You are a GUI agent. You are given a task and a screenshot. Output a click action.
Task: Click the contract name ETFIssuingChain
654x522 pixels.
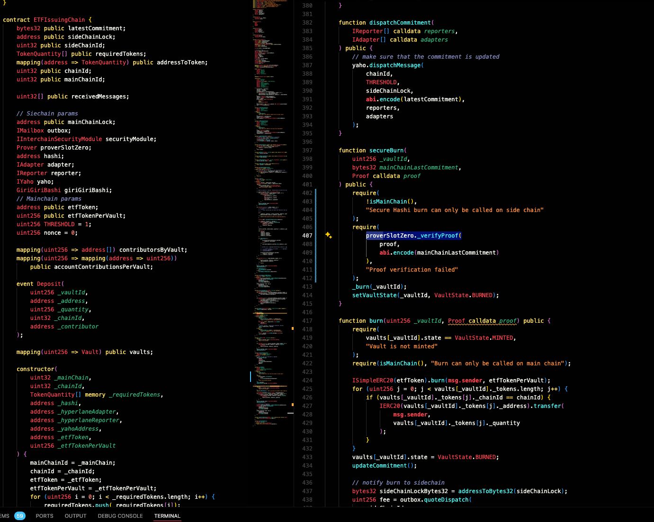[59, 20]
